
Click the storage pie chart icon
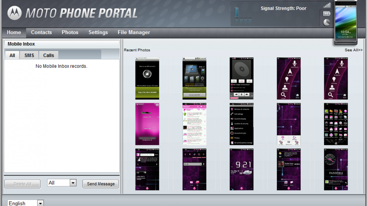(x=327, y=22)
